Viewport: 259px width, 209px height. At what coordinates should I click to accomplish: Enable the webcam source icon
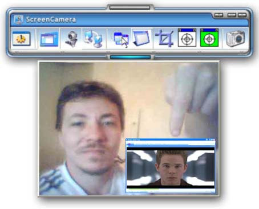click(x=71, y=39)
